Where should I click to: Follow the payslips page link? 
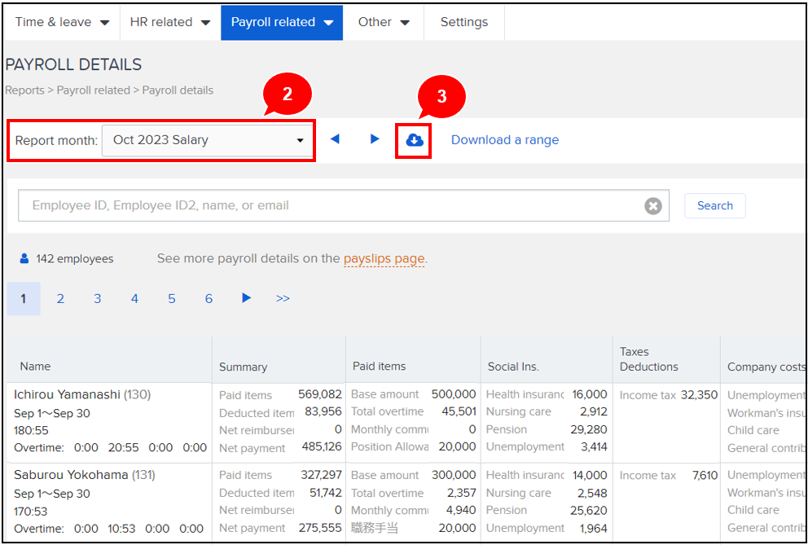pyautogui.click(x=384, y=259)
